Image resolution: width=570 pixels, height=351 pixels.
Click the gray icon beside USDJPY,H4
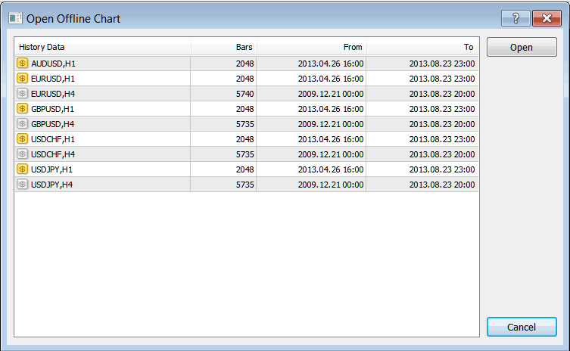pyautogui.click(x=22, y=185)
